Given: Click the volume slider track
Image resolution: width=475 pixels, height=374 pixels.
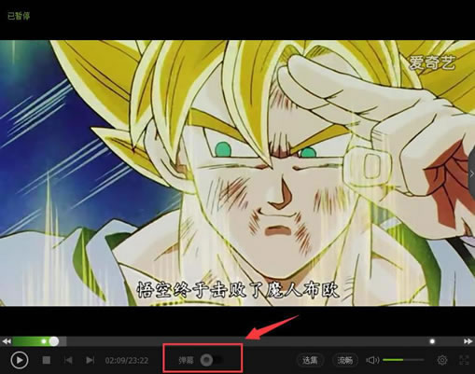Looking at the screenshot, I should [403, 360].
